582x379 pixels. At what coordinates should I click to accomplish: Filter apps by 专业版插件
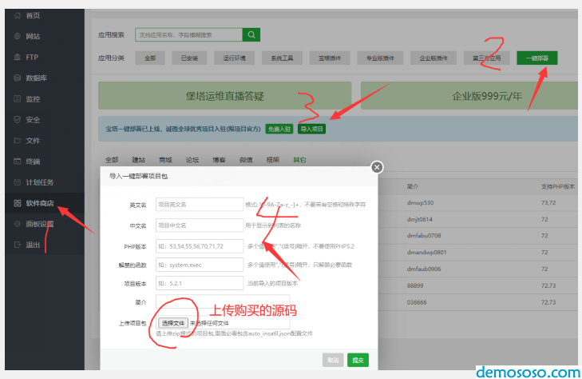click(x=380, y=58)
